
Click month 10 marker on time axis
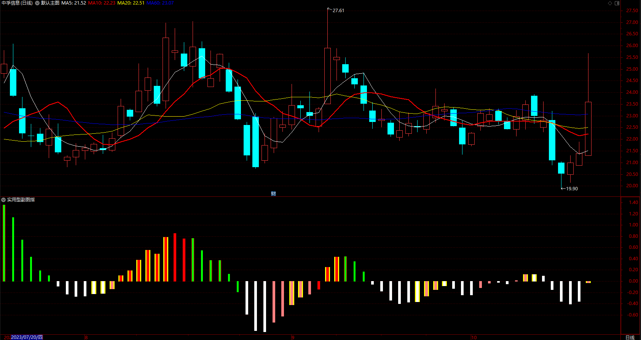[474, 337]
